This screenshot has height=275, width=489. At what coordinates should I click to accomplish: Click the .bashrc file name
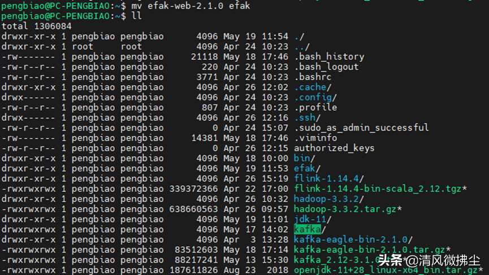click(x=313, y=77)
